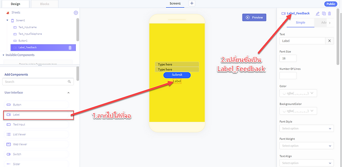Click the Number Of Lines input field
The width and height of the screenshot is (342, 167).
[288, 76]
